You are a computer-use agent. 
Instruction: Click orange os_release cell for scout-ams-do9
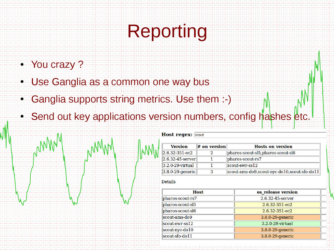coord(277,217)
